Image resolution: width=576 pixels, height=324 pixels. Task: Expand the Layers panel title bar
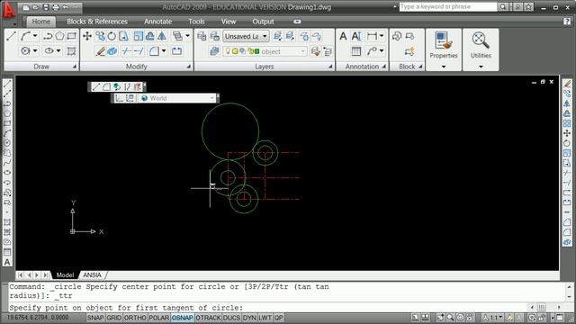[x=264, y=67]
